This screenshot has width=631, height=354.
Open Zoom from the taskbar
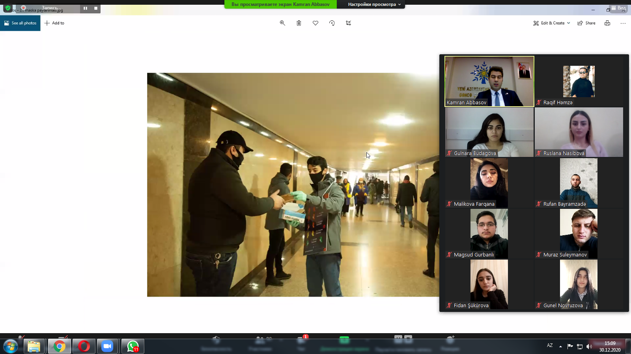click(107, 347)
